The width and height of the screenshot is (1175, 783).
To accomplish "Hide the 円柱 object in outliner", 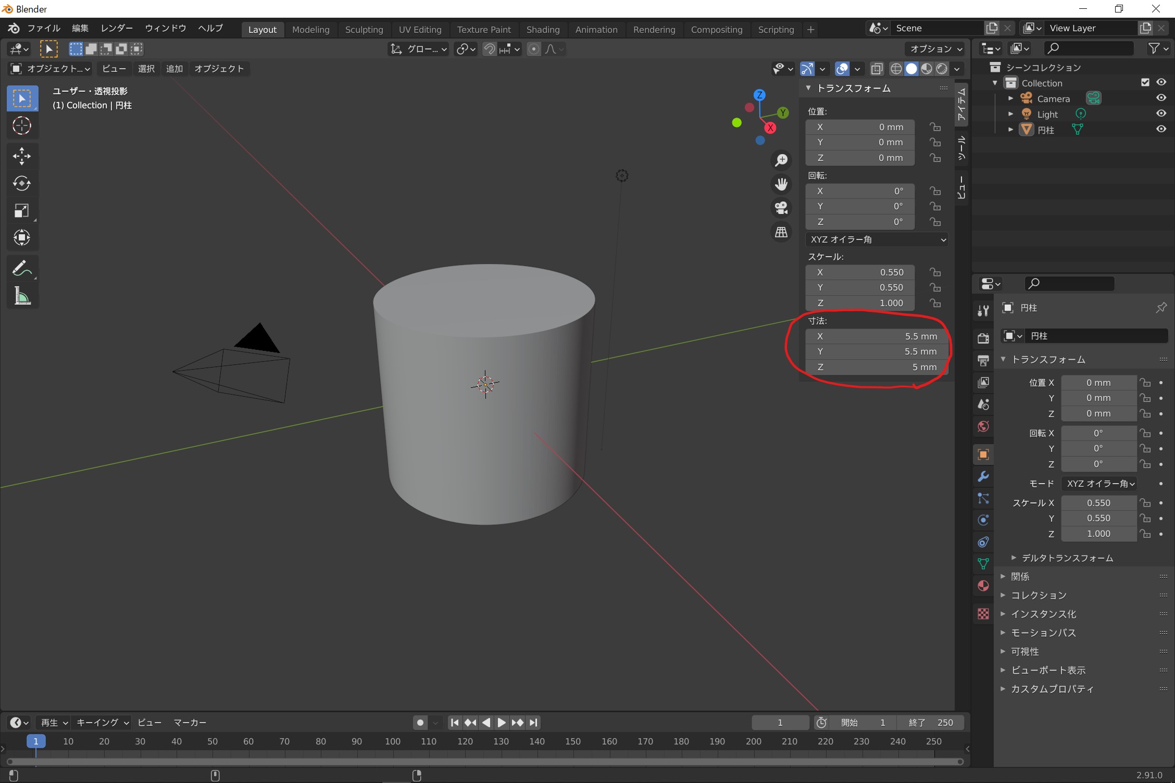I will (1161, 129).
